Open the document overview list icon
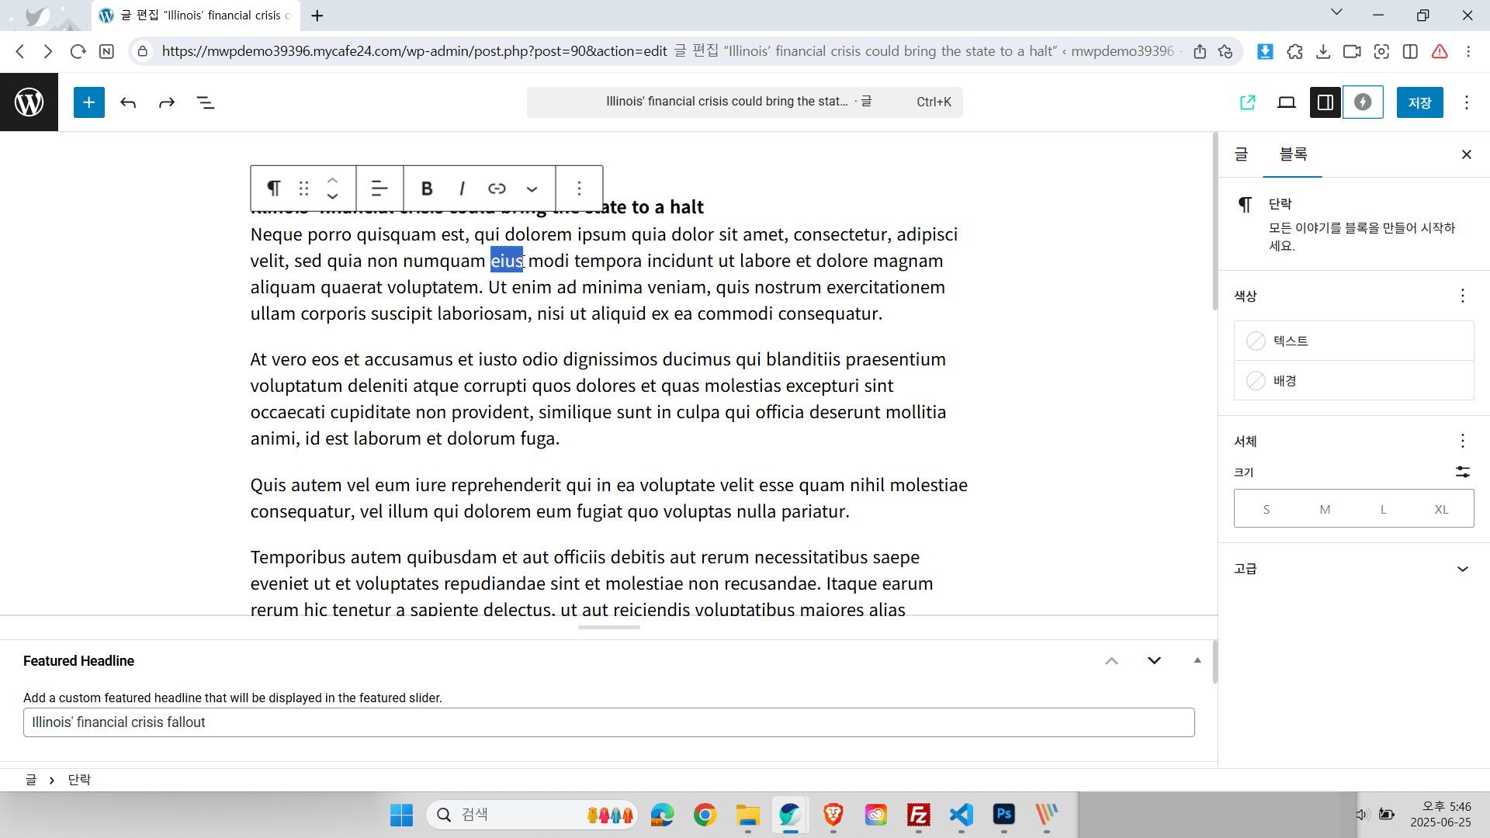 click(x=205, y=102)
